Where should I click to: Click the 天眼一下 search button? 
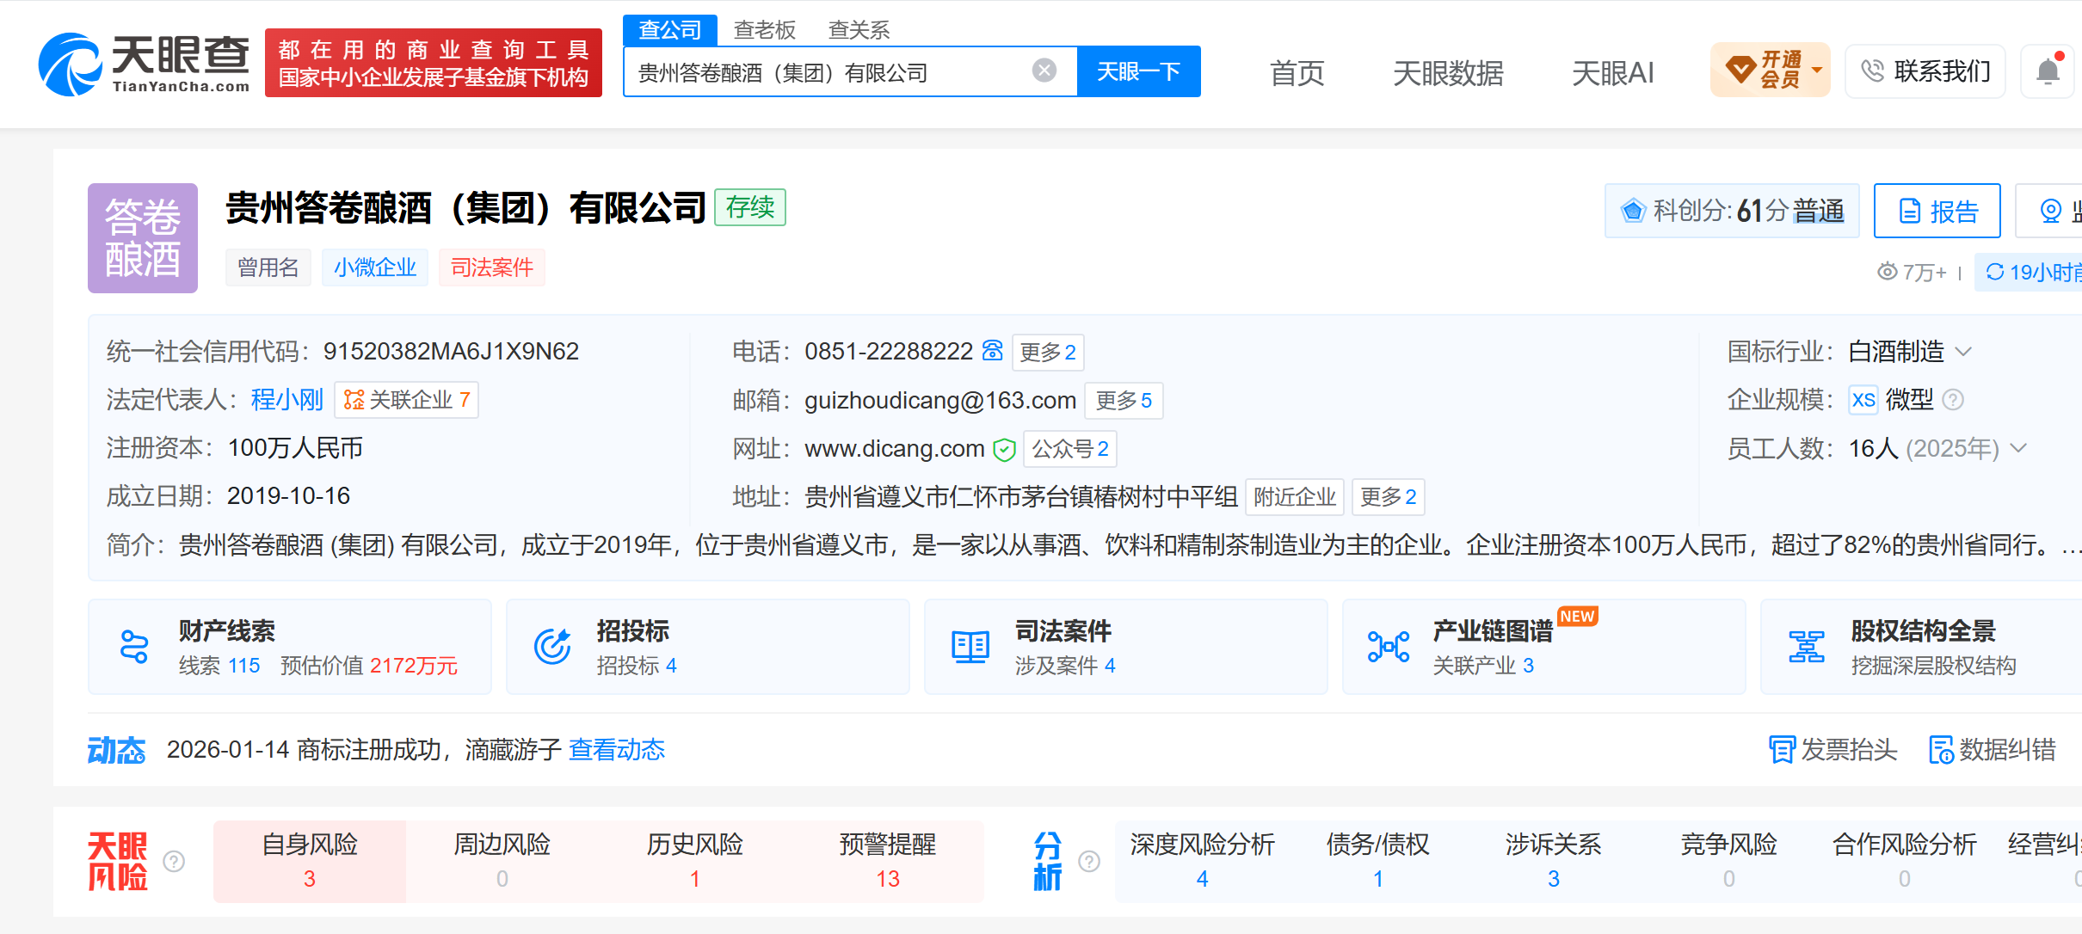pos(1138,71)
